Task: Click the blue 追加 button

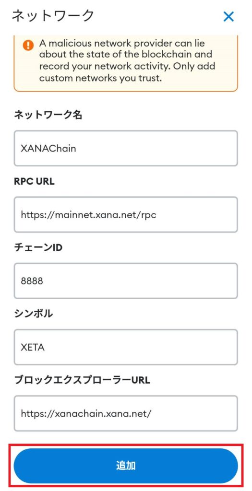Action: pyautogui.click(x=126, y=466)
